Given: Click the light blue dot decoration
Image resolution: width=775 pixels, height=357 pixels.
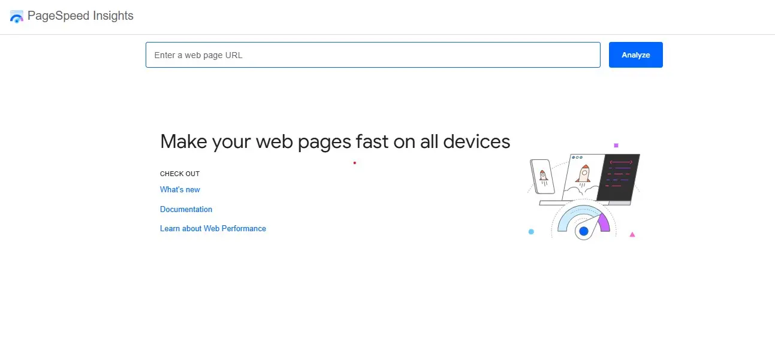Looking at the screenshot, I should [x=531, y=232].
